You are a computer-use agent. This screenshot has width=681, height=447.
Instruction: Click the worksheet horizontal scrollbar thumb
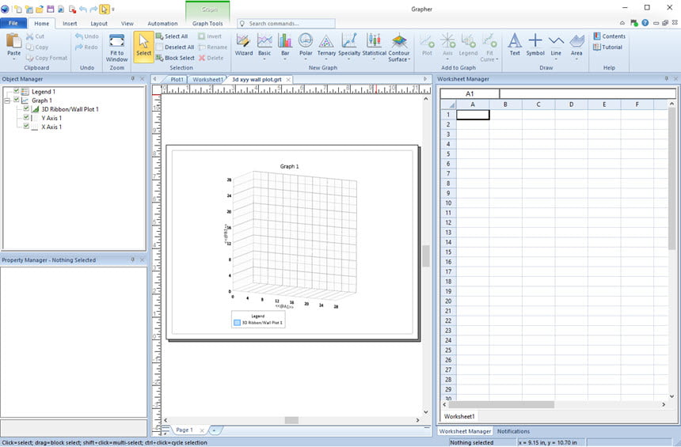click(501, 404)
